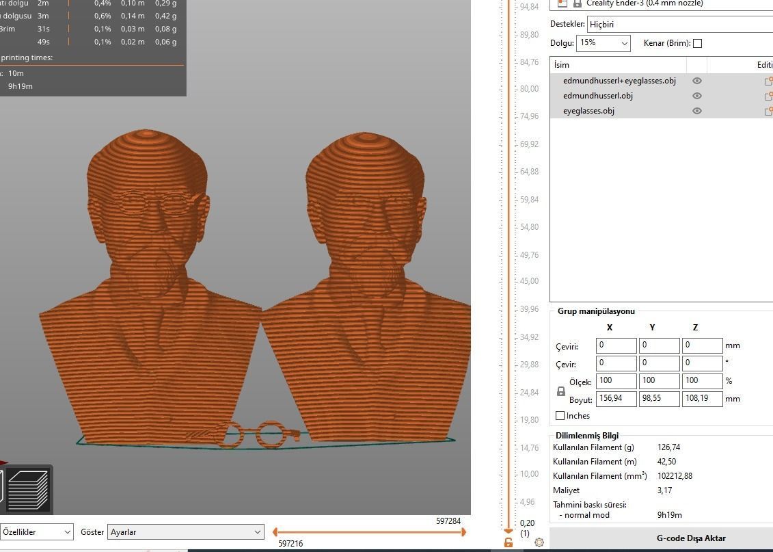Screen dimensions: 773x552
Task: Click the 54,80 height mark on the ruler
Action: [x=530, y=227]
